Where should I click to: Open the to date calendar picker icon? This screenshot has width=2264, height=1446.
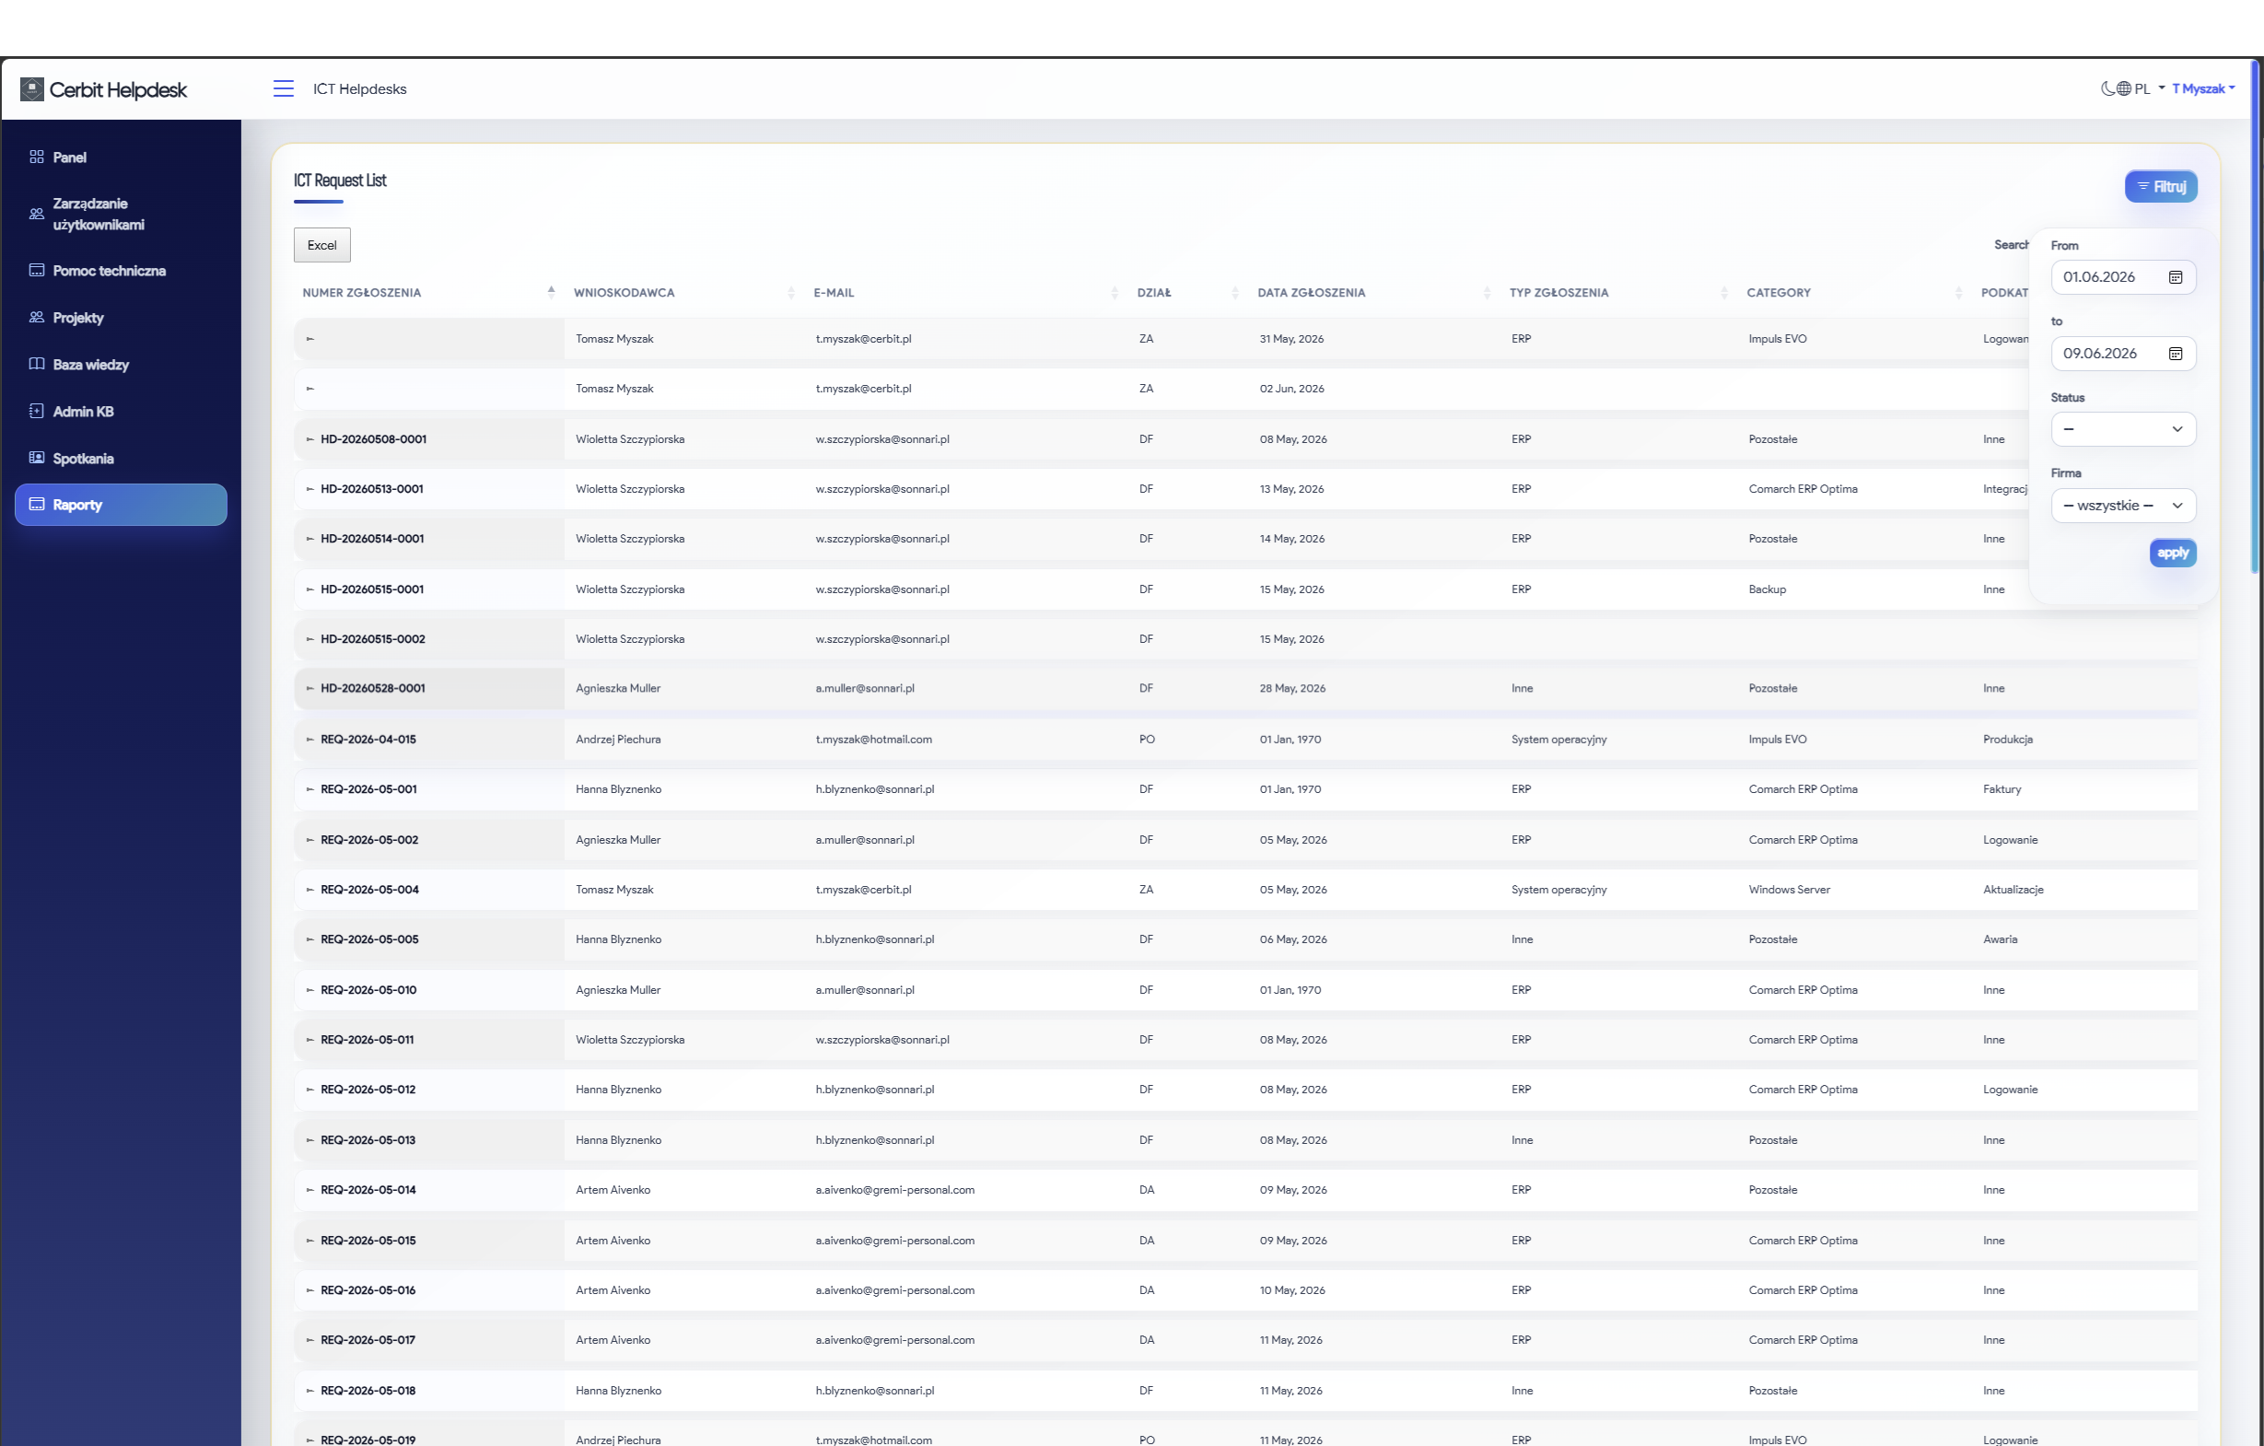pyautogui.click(x=2175, y=353)
